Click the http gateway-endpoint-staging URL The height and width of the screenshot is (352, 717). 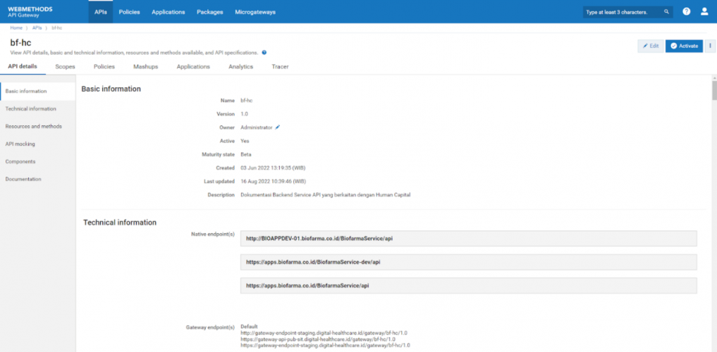(324, 333)
